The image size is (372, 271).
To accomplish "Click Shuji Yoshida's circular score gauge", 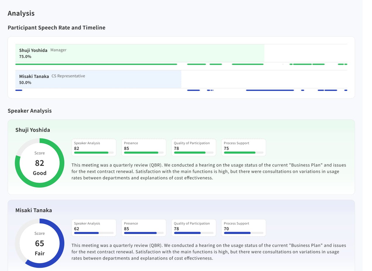I will pyautogui.click(x=39, y=163).
